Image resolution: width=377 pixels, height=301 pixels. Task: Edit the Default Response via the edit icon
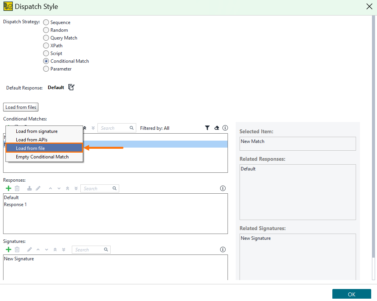(x=71, y=87)
